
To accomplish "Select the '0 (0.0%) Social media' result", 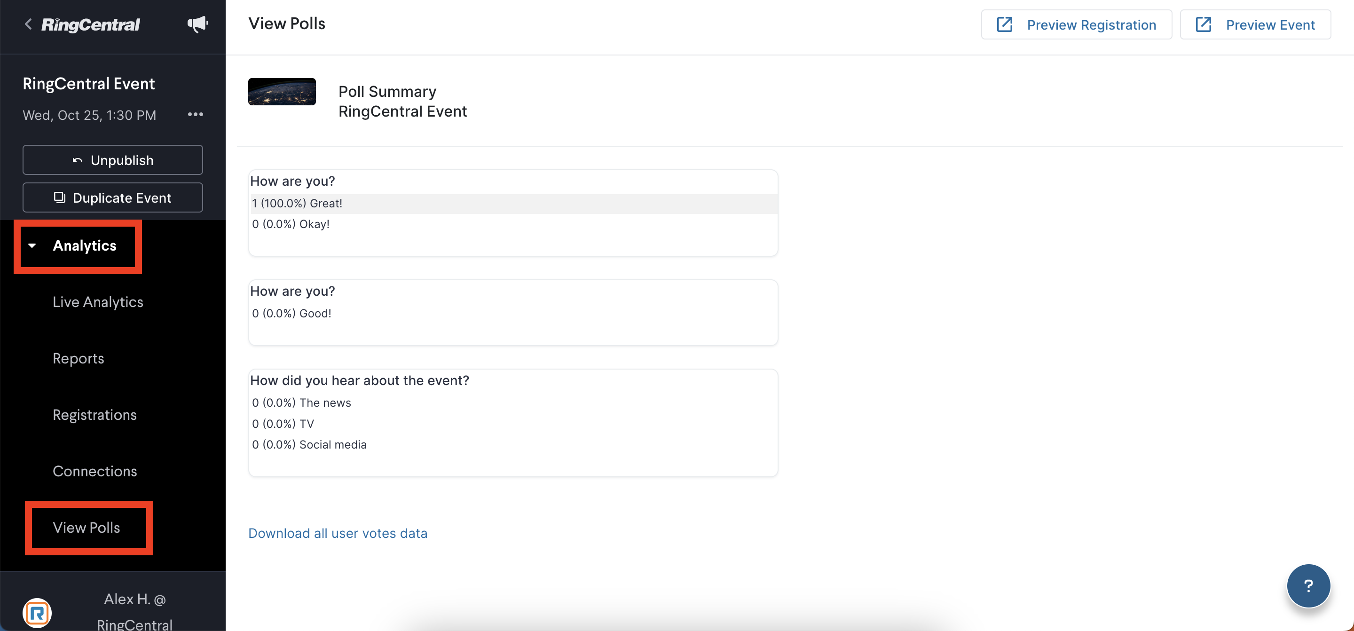I will click(309, 445).
